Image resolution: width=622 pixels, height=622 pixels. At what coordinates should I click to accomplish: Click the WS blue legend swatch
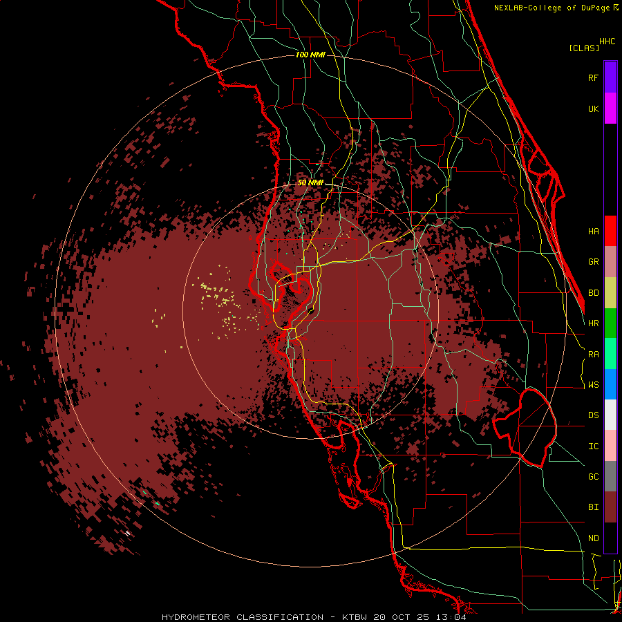(610, 384)
